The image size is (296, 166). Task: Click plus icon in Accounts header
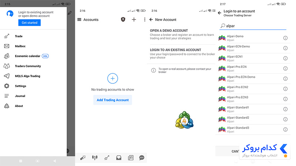point(134,20)
